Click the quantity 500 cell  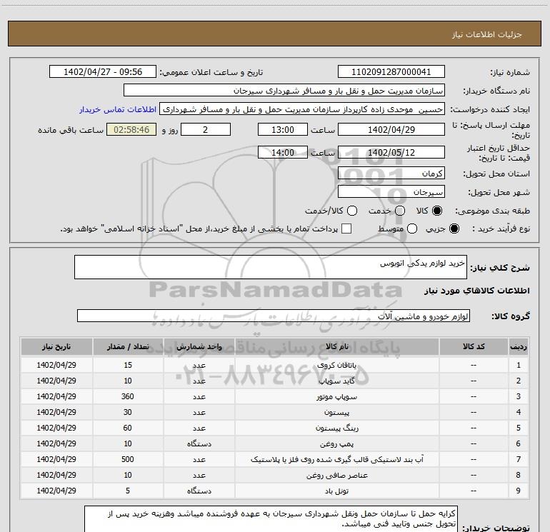pos(128,459)
